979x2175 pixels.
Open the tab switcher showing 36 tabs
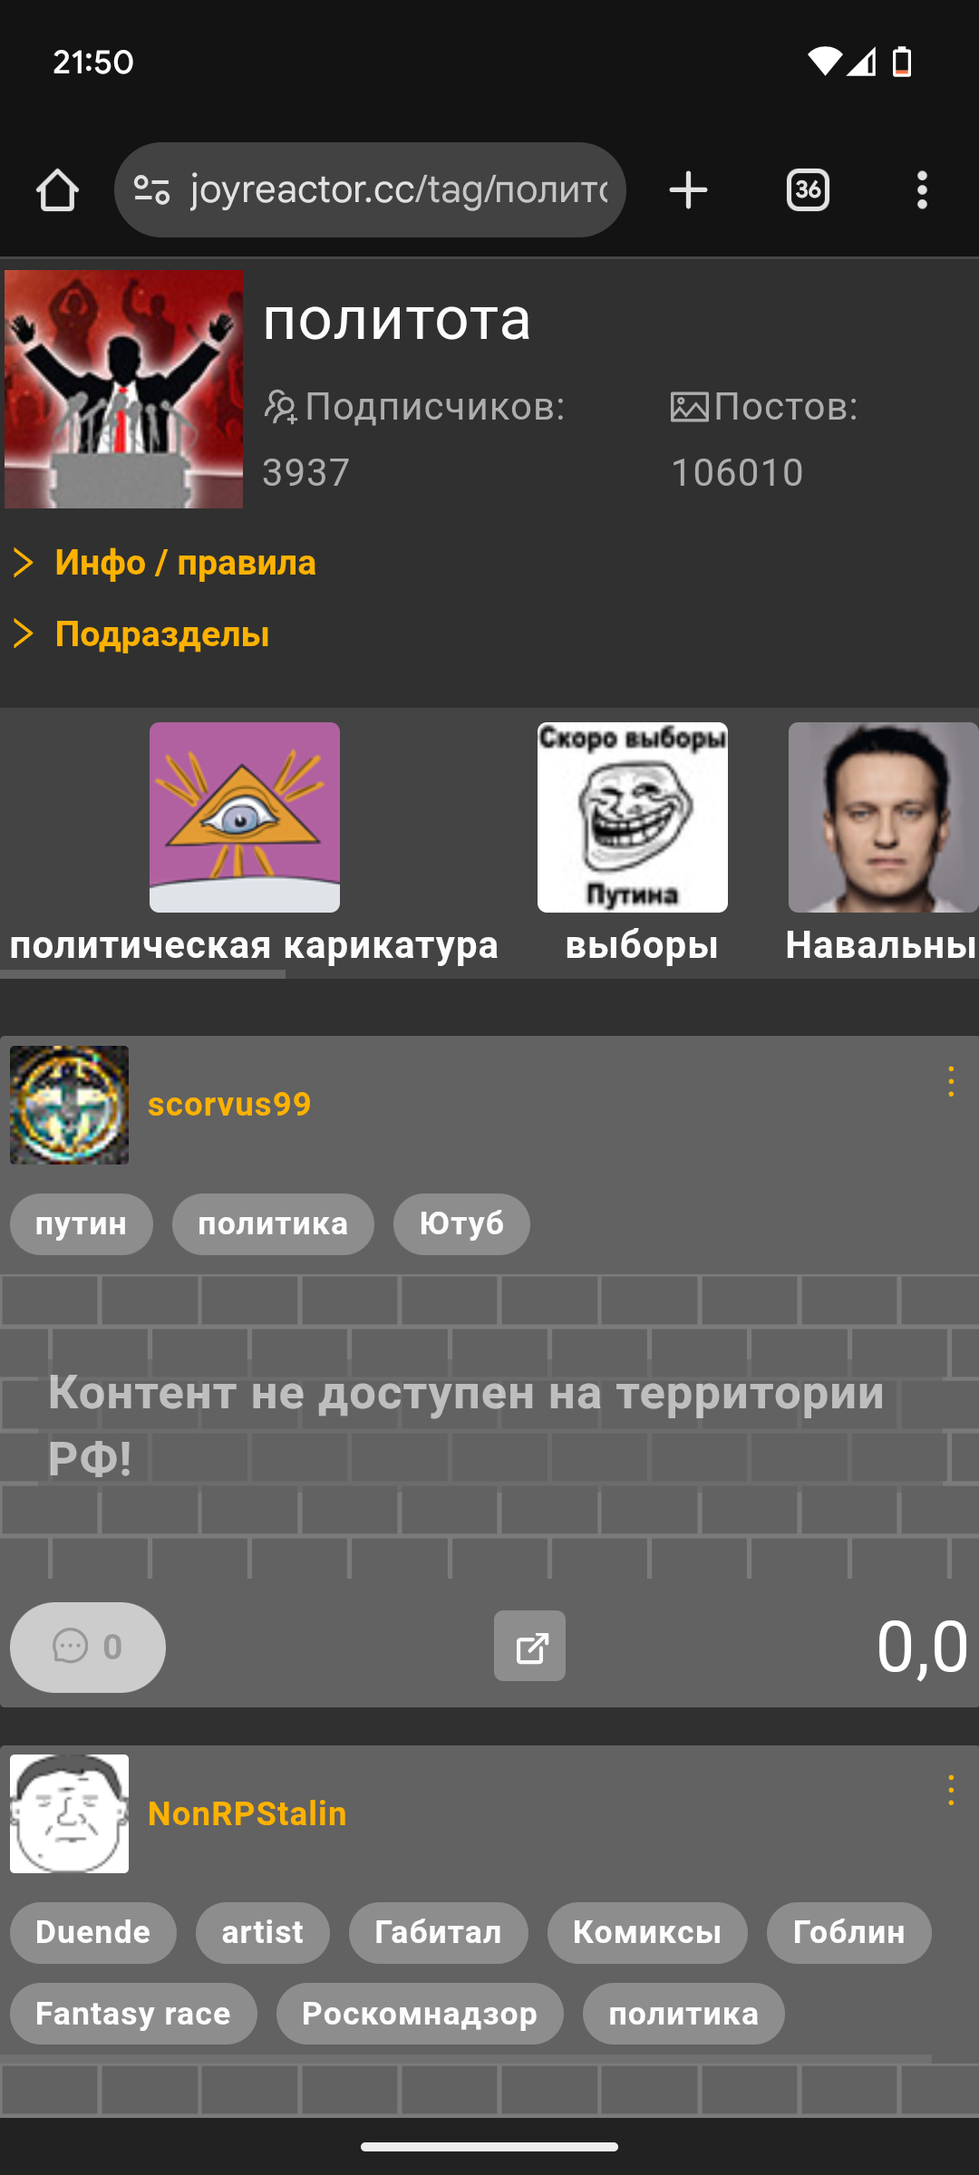pyautogui.click(x=808, y=190)
